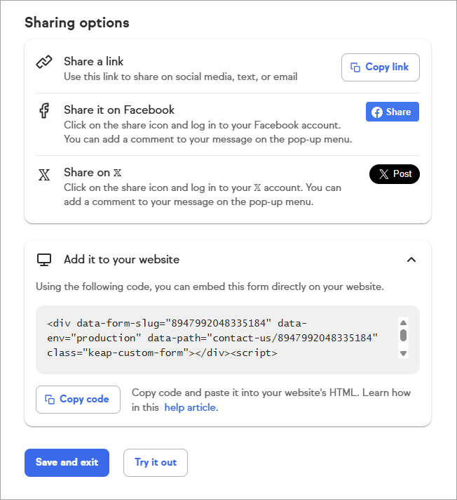This screenshot has width=457, height=500.
Task: Click the Share a link heading text
Action: (94, 62)
